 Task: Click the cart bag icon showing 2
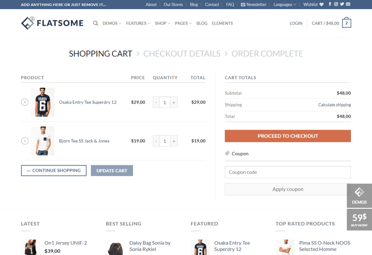coord(347,23)
